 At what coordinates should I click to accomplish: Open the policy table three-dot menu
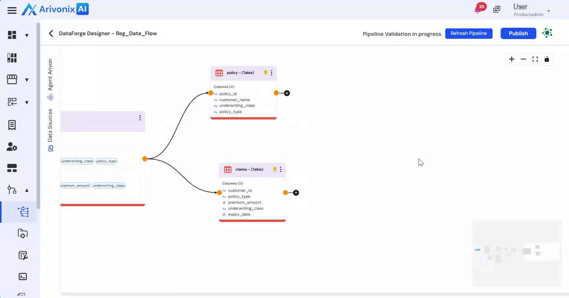pyautogui.click(x=272, y=73)
